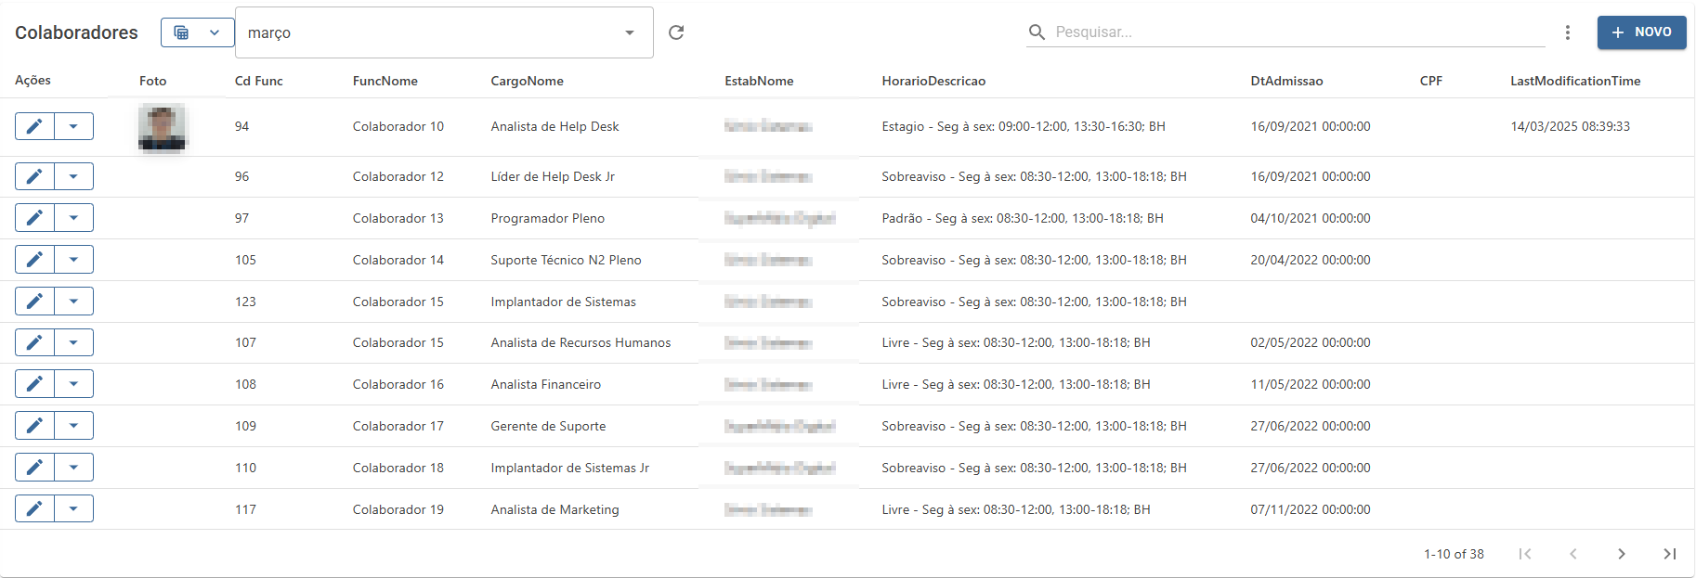Edit Colaborador 13 with pencil icon
1696x578 pixels.
click(34, 218)
